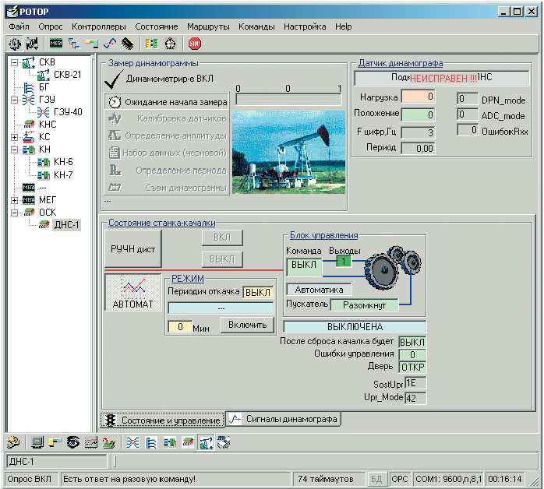Click the second toolbar icon next to gear
The width and height of the screenshot is (544, 489).
click(32, 44)
